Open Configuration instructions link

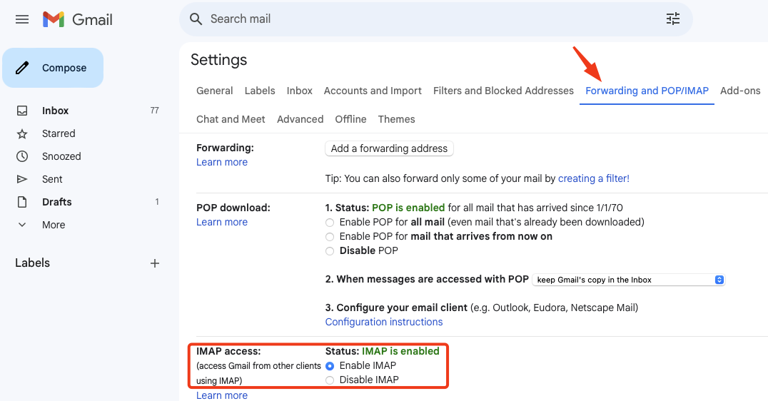coord(384,322)
